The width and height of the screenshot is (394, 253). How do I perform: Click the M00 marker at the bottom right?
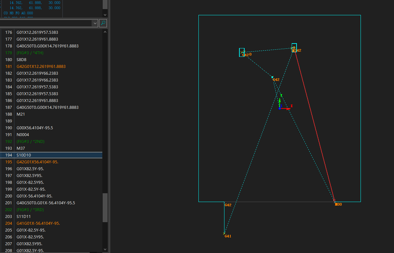coord(338,204)
